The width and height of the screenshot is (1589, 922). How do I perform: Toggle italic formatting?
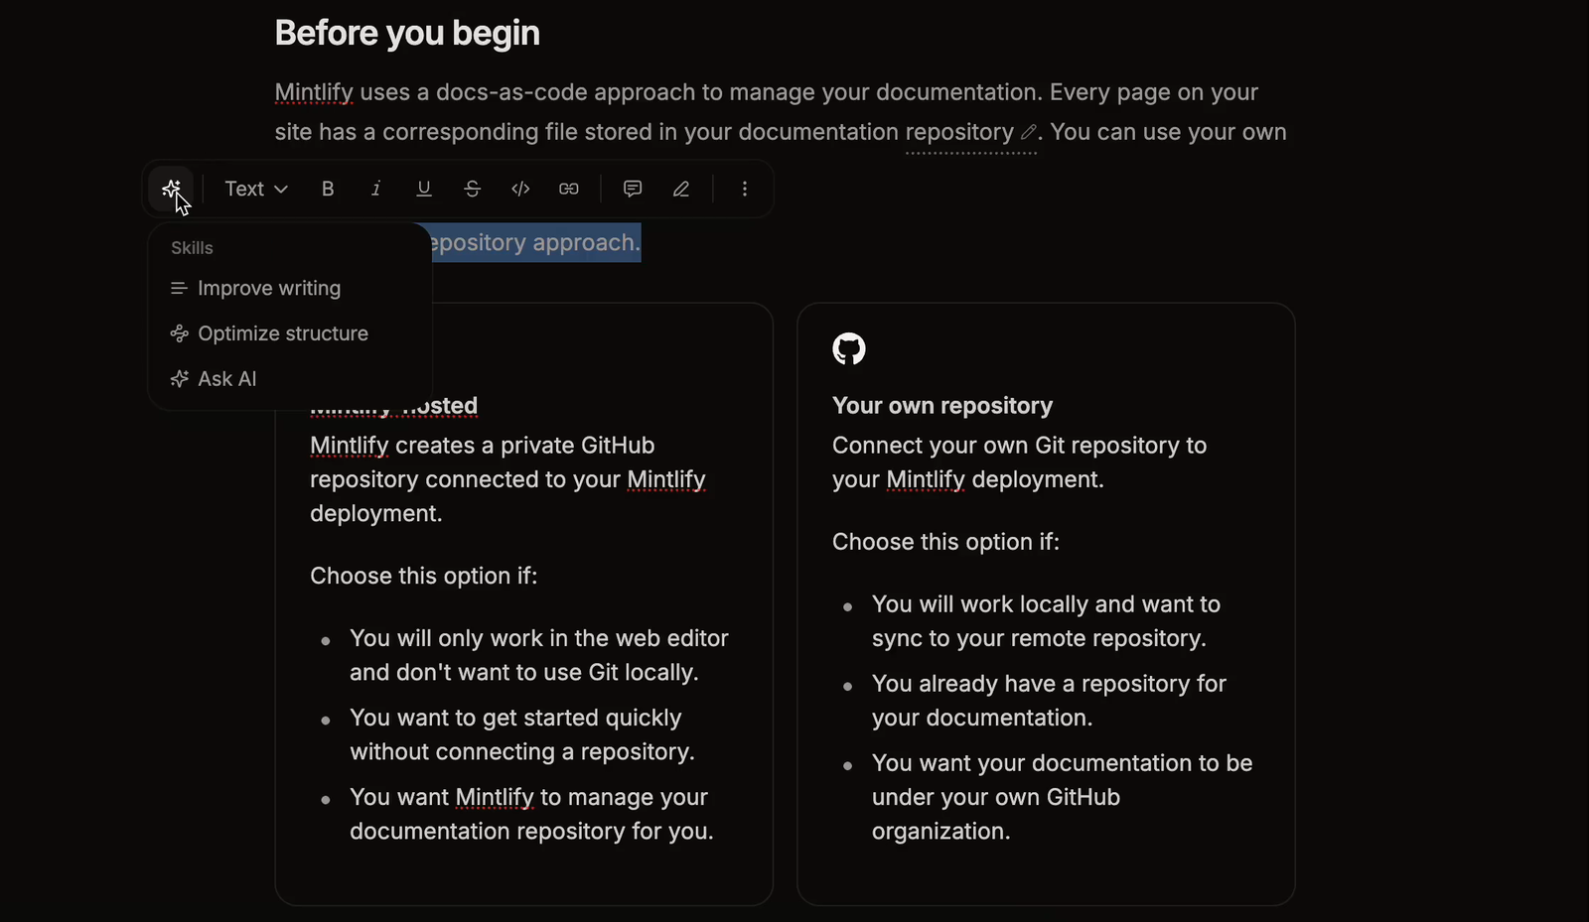(x=375, y=189)
